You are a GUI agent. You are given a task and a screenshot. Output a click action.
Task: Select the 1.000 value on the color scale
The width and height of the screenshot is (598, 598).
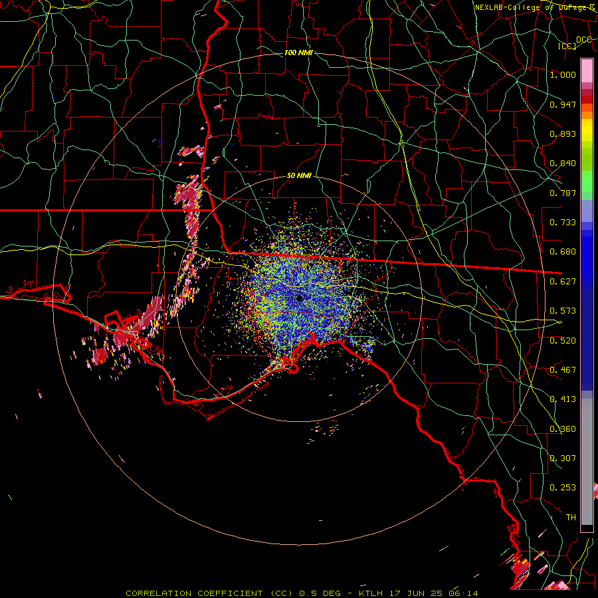click(x=563, y=74)
